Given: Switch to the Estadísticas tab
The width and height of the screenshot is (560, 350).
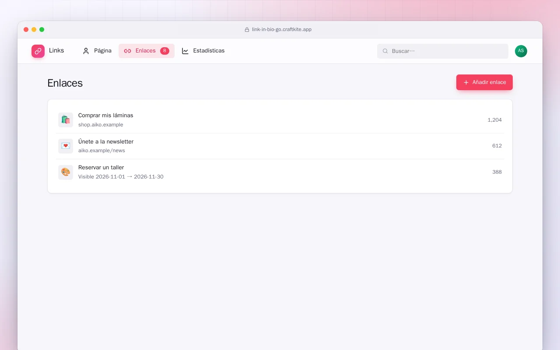Looking at the screenshot, I should point(203,51).
